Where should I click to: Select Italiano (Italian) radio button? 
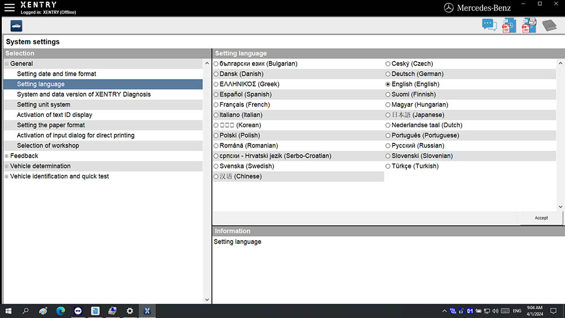[x=216, y=115]
